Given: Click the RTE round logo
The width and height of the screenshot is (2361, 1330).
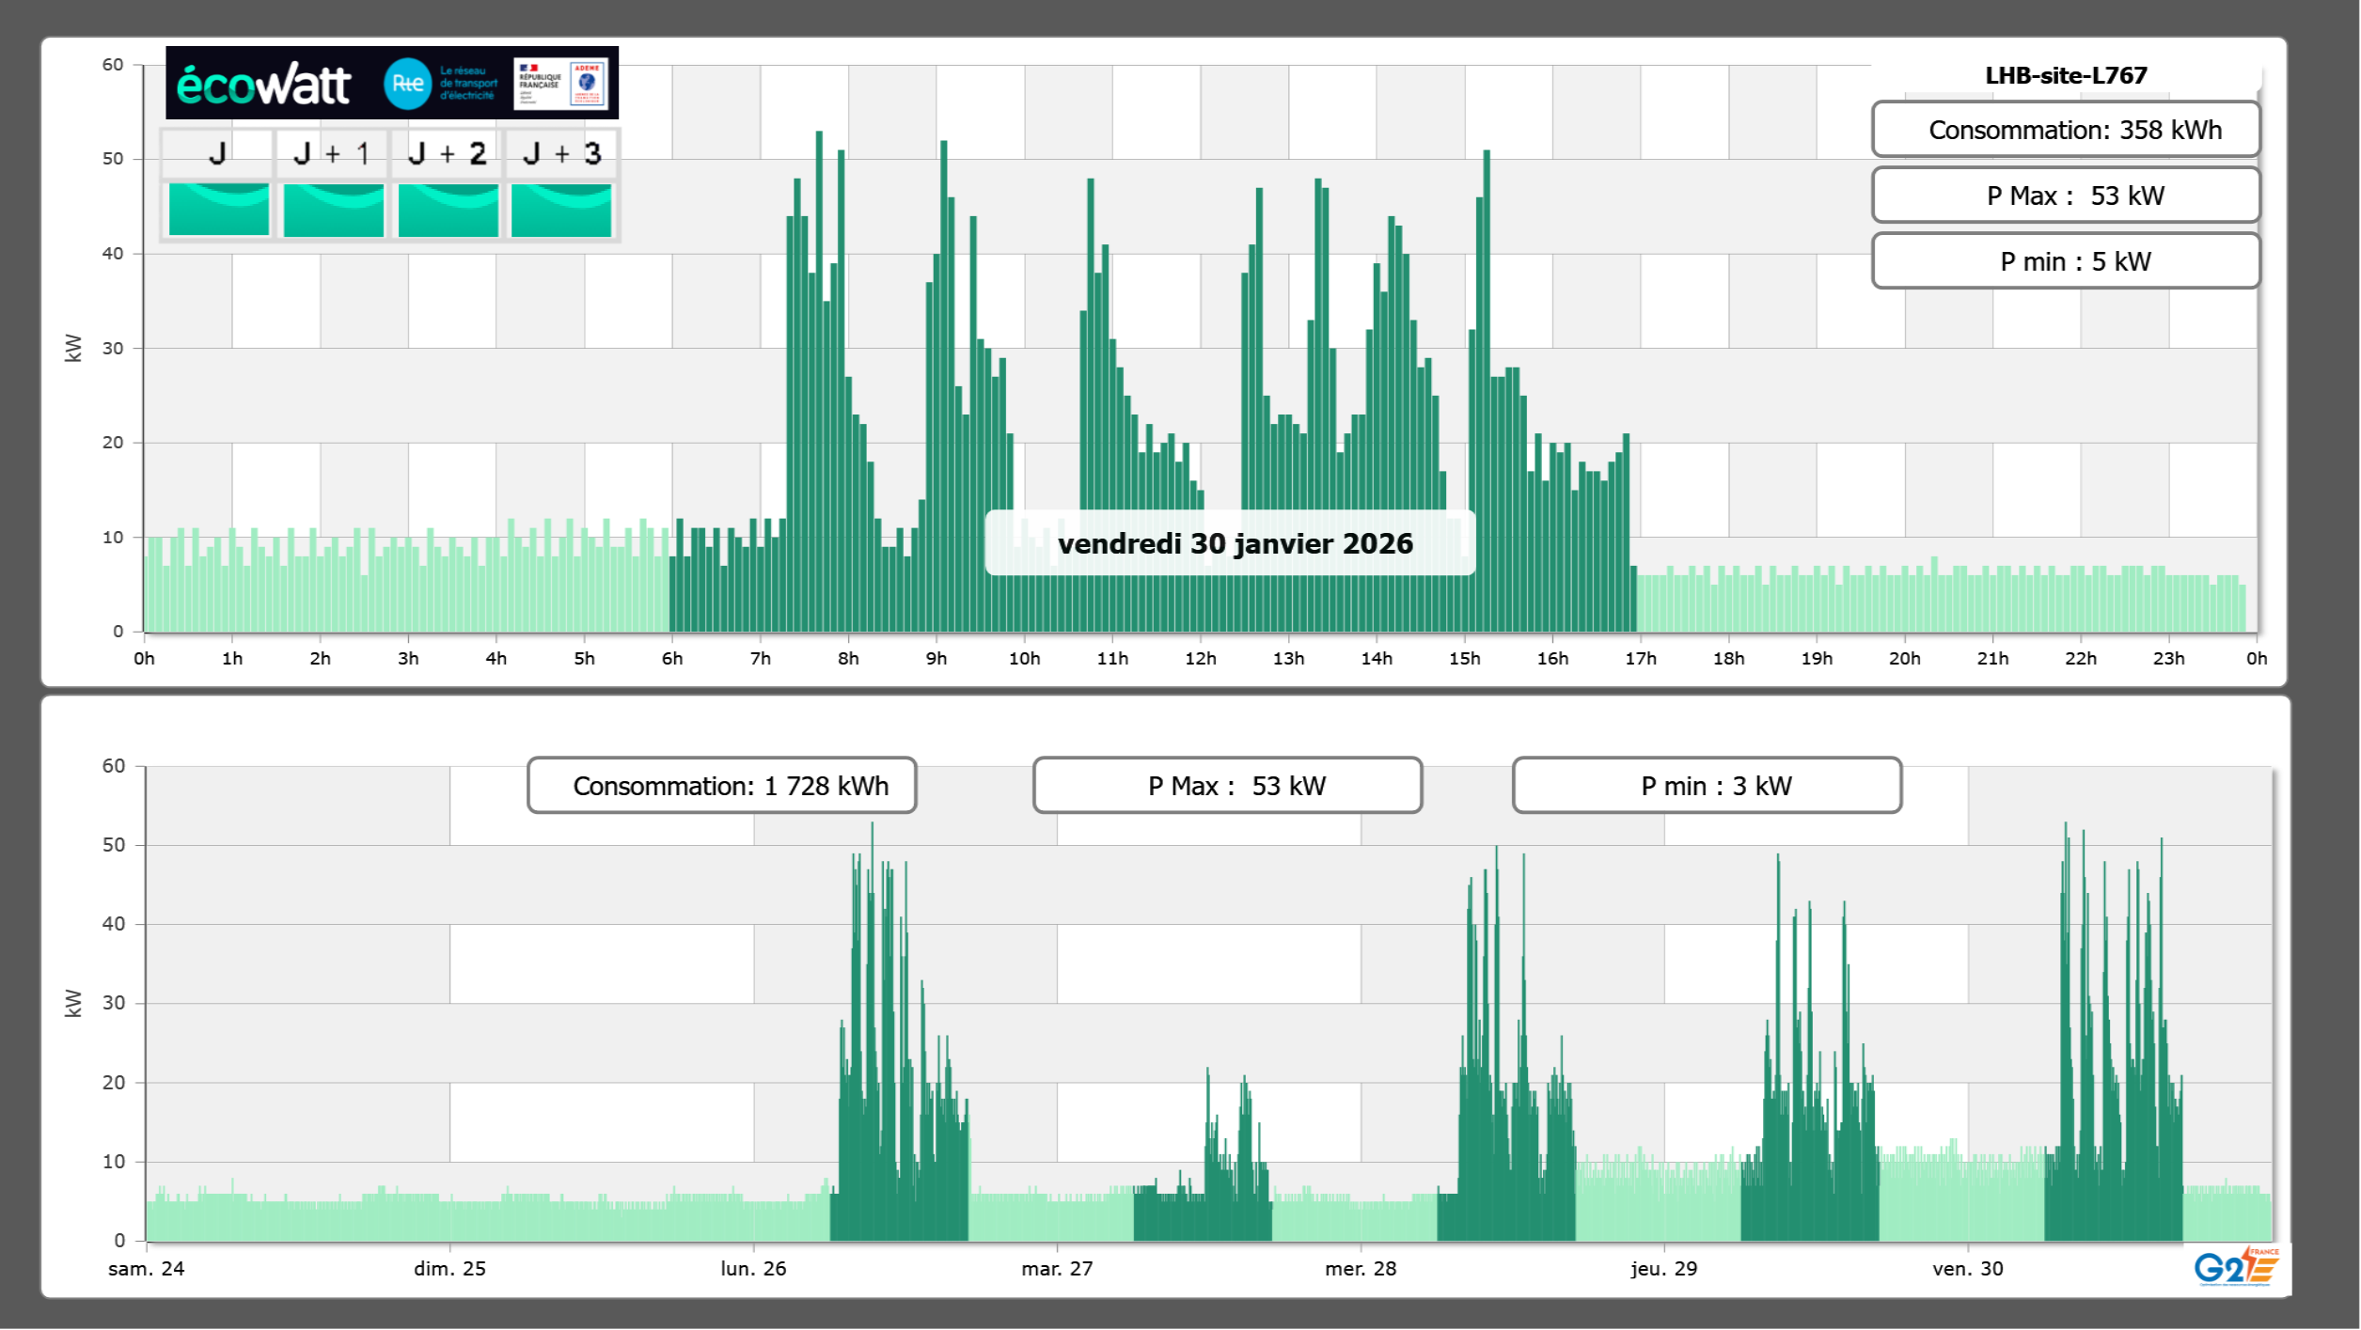Looking at the screenshot, I should pyautogui.click(x=407, y=84).
